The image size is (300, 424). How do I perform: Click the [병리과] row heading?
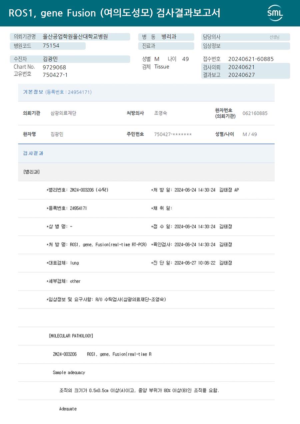click(x=32, y=172)
